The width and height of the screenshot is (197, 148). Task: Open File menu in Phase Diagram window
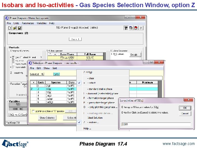9,23
